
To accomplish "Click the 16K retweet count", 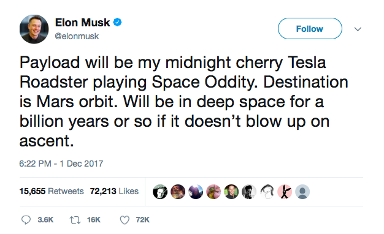I will [94, 220].
